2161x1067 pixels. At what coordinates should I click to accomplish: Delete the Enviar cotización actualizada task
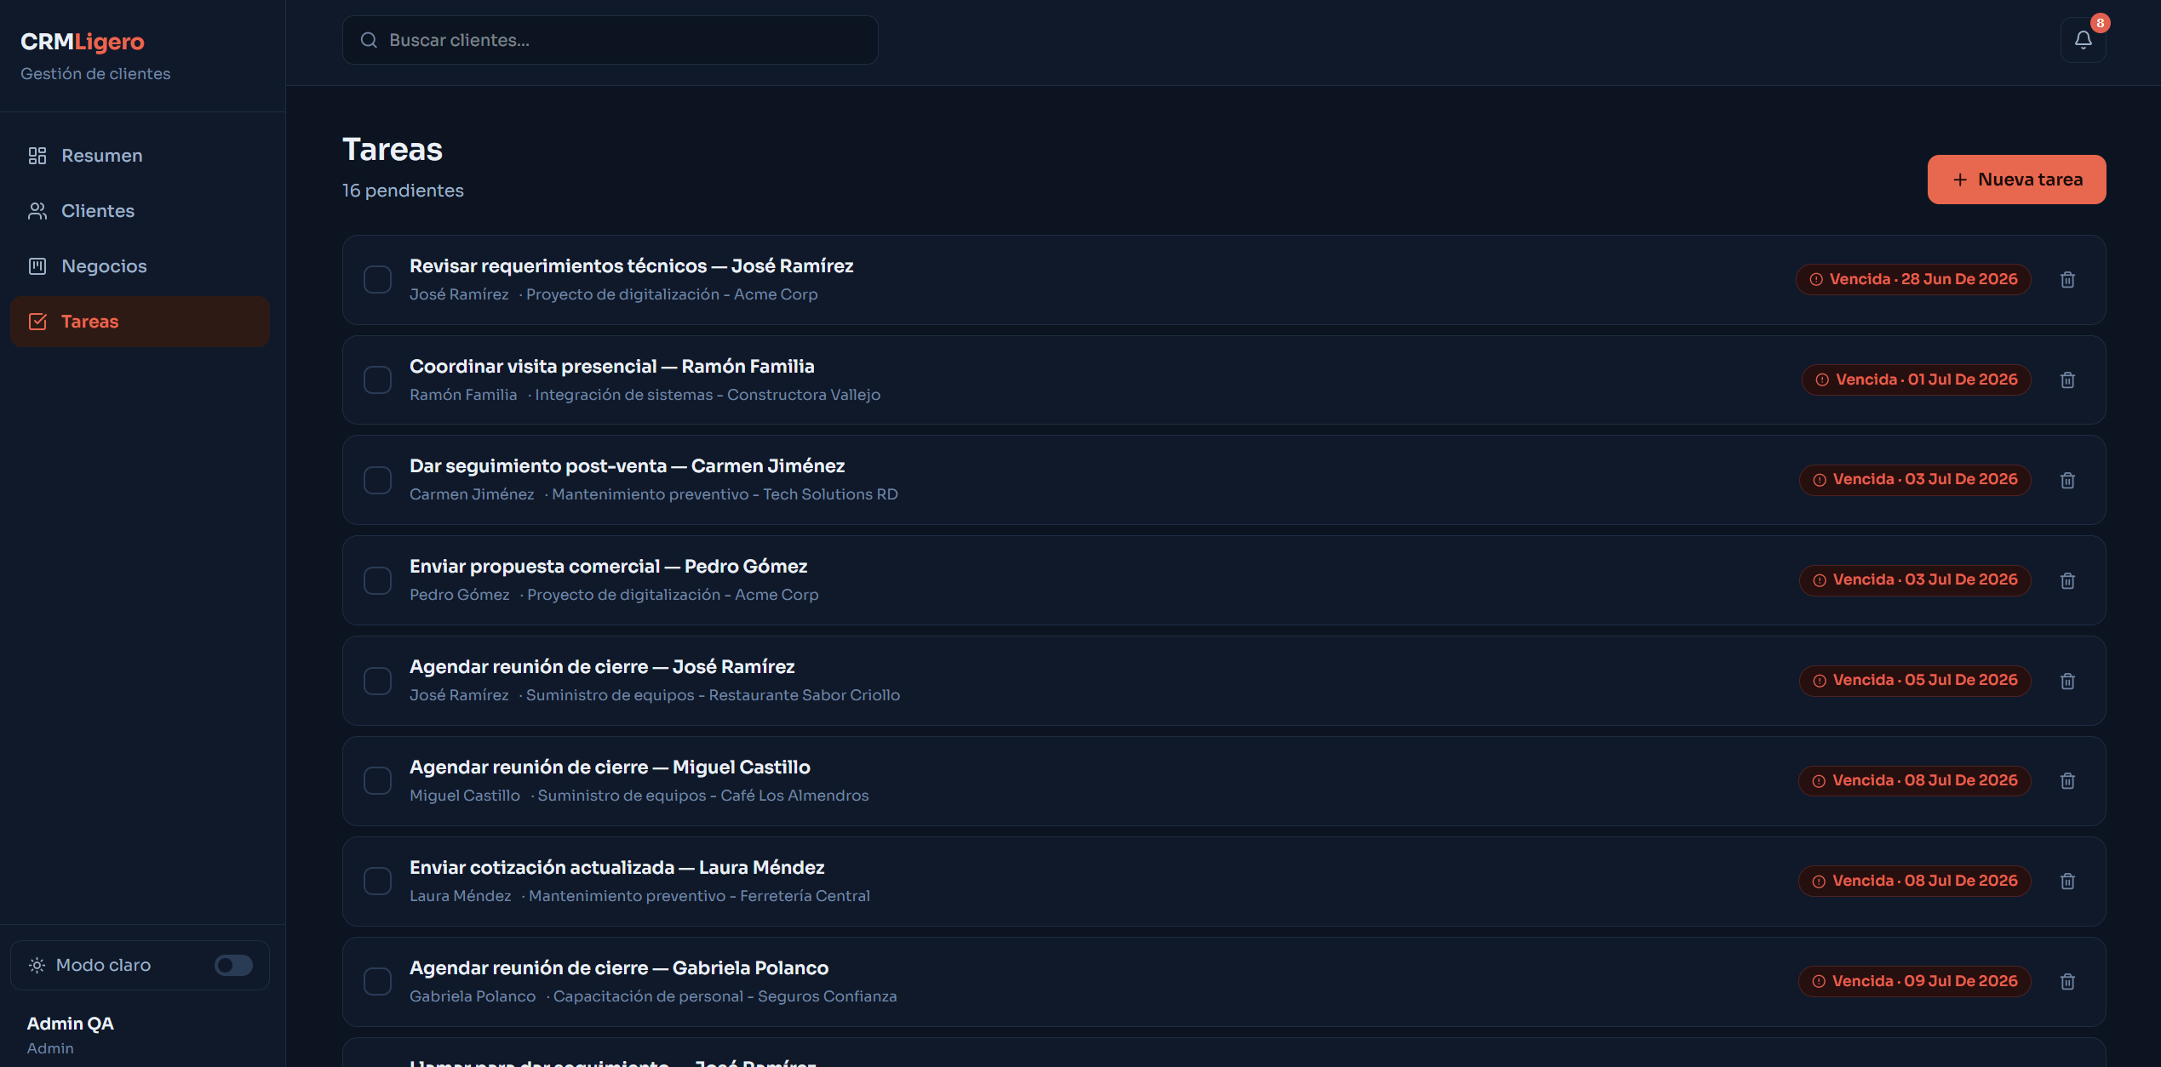[2067, 882]
